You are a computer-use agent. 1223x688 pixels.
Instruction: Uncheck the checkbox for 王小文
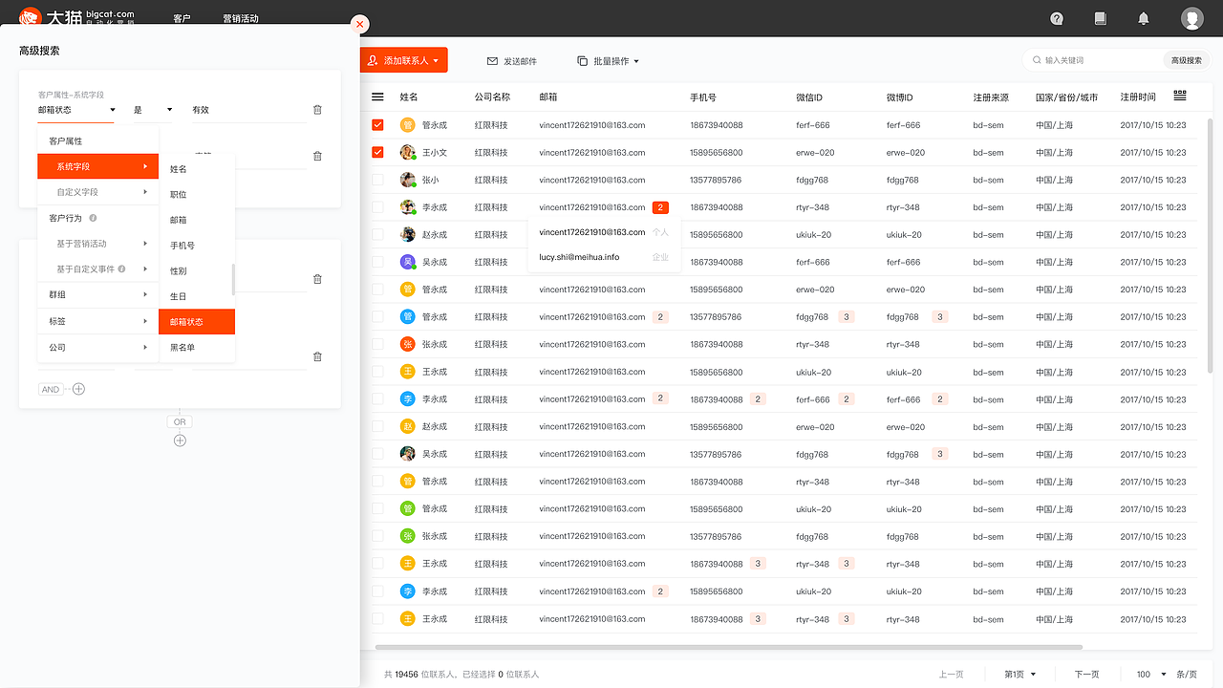point(377,152)
